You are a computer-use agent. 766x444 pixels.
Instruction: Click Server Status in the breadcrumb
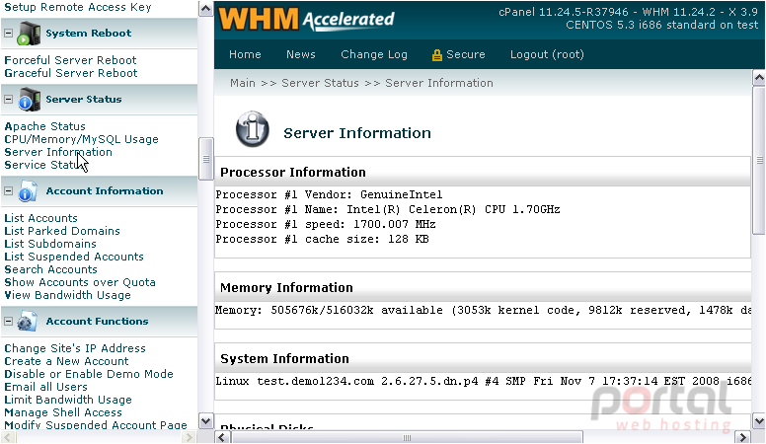pyautogui.click(x=320, y=83)
